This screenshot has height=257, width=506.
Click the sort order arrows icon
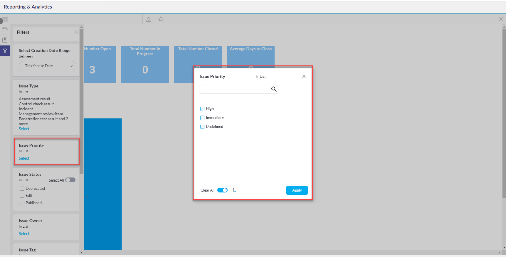click(x=234, y=190)
